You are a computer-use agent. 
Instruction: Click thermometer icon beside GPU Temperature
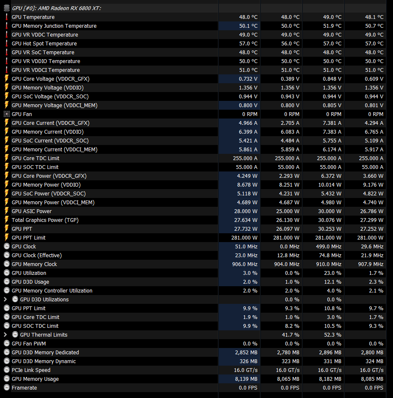[7, 17]
